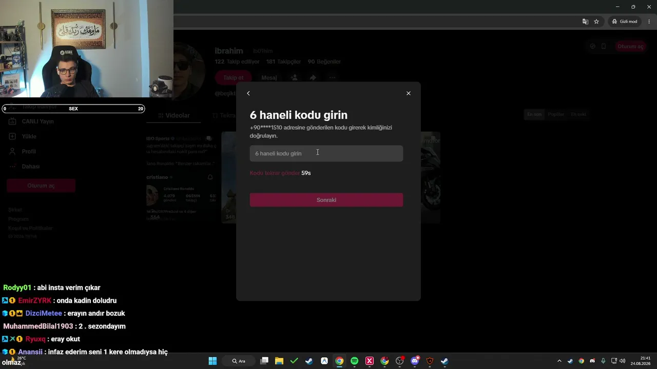The image size is (657, 369).
Task: Open the volume speaker tray icon
Action: (x=623, y=361)
